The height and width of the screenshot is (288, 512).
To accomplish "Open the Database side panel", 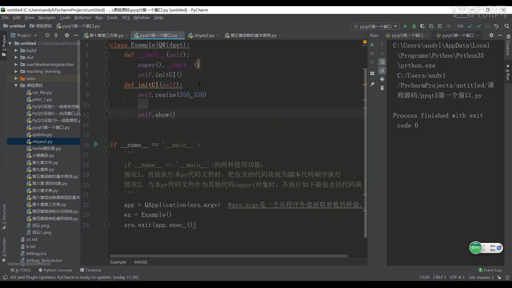I will tap(508, 45).
